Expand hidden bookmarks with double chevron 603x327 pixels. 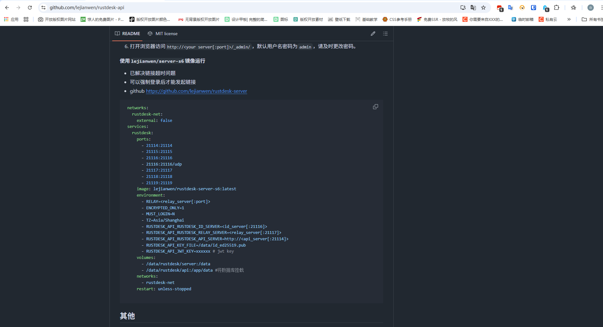tap(569, 19)
